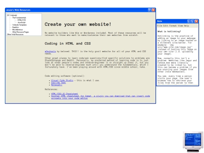Open the Edit menu in the Note window
Screen dimensions: 204x153
point(165,26)
